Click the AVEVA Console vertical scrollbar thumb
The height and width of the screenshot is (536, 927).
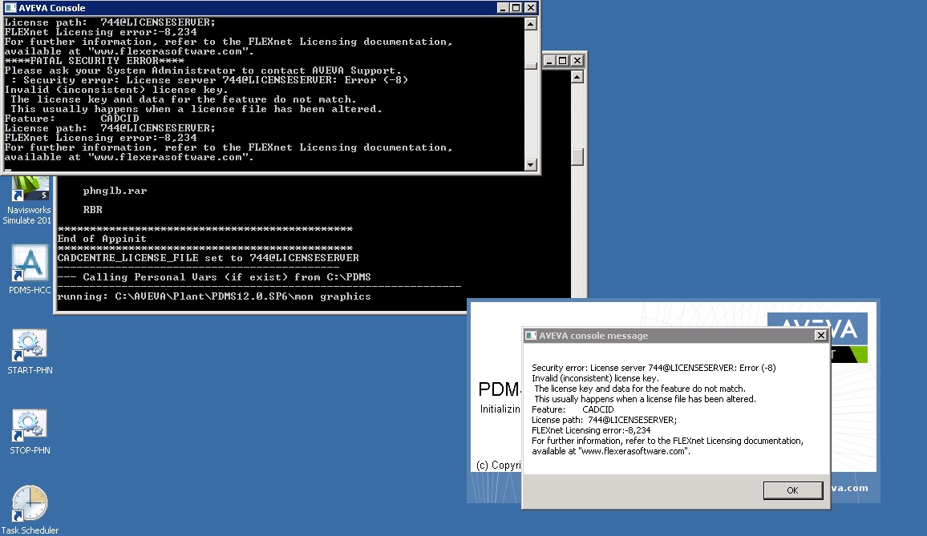point(530,65)
